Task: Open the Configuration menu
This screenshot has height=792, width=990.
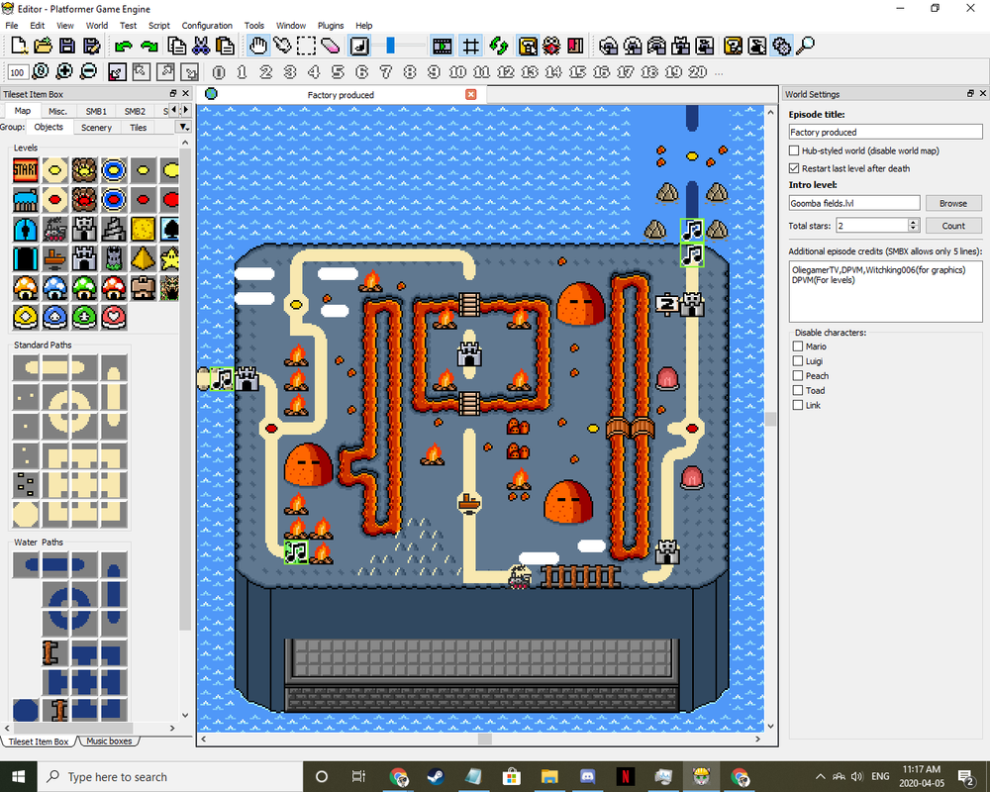Action: point(207,26)
